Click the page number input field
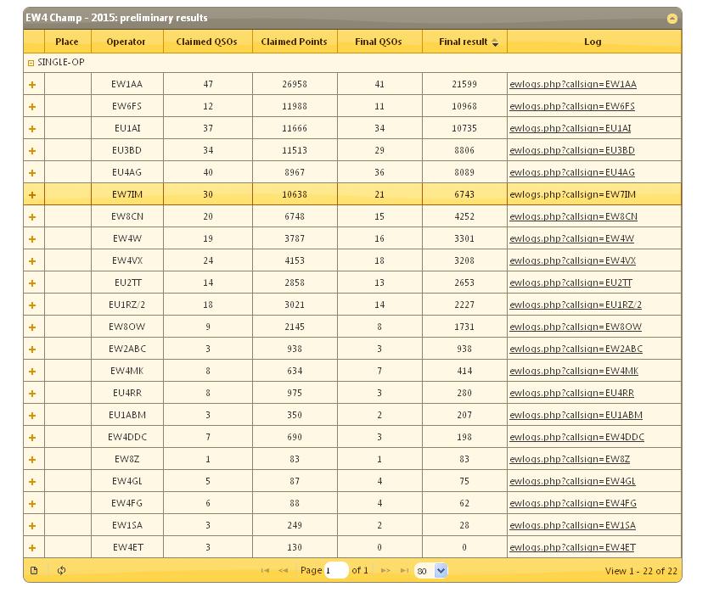 coord(336,571)
